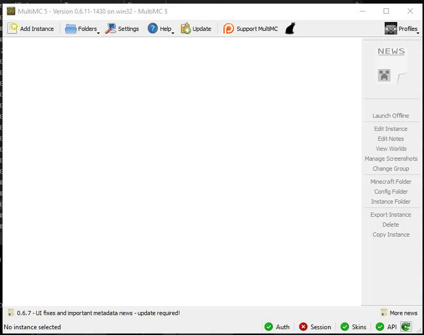Click the Session status label
Viewport: 424px width, 335px height.
pos(321,327)
